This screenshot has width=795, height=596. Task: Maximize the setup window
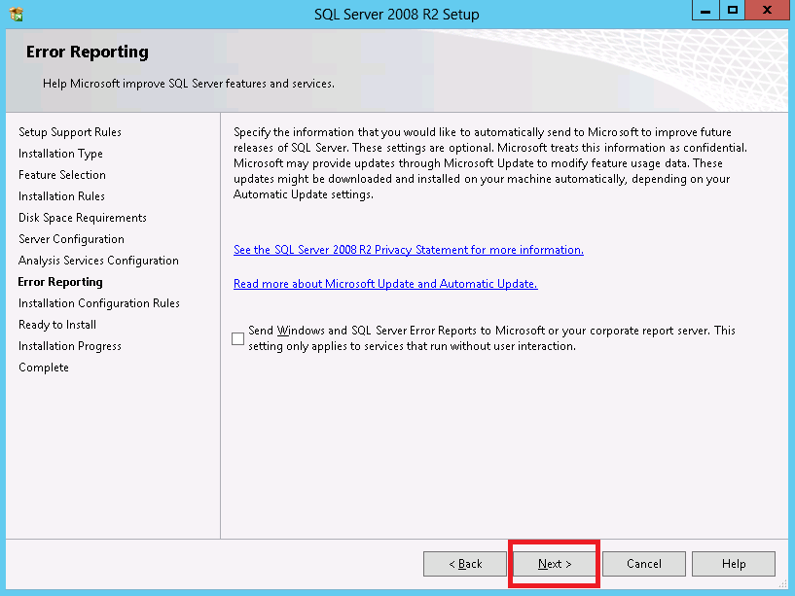[x=732, y=10]
